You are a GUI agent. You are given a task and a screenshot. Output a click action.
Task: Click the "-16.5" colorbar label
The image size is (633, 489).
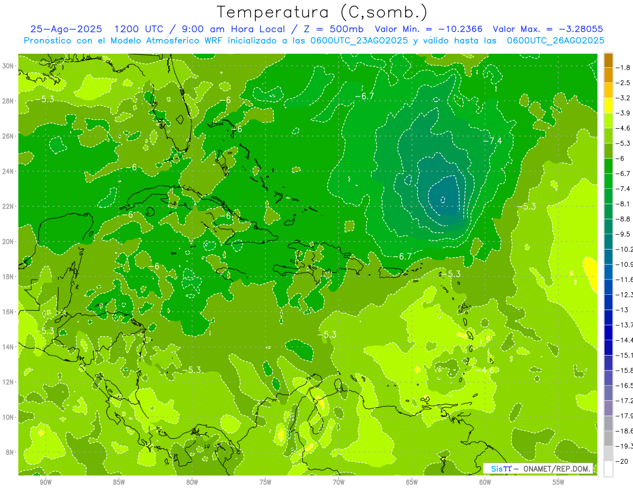click(626, 386)
